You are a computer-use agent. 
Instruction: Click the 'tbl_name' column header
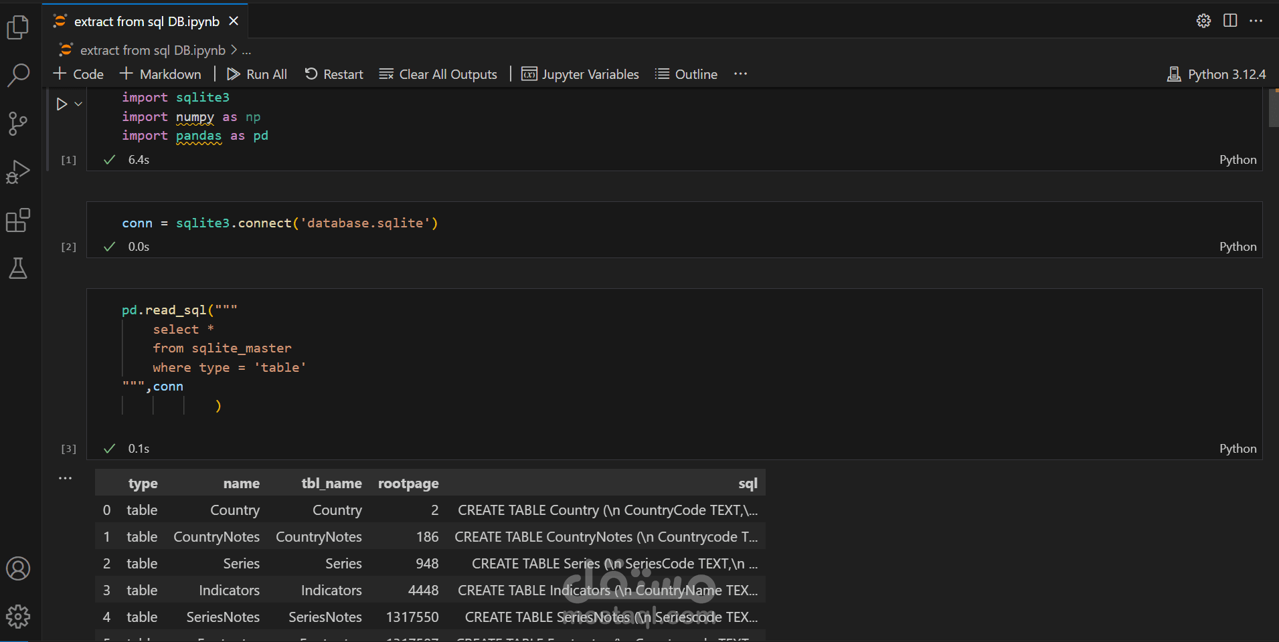331,484
